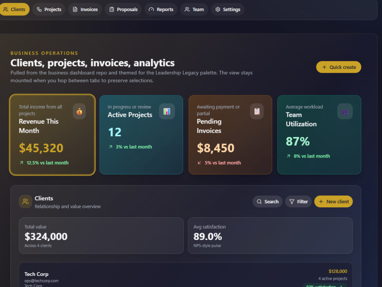Switch to the Projects tab
The height and width of the screenshot is (287, 382).
pyautogui.click(x=49, y=9)
